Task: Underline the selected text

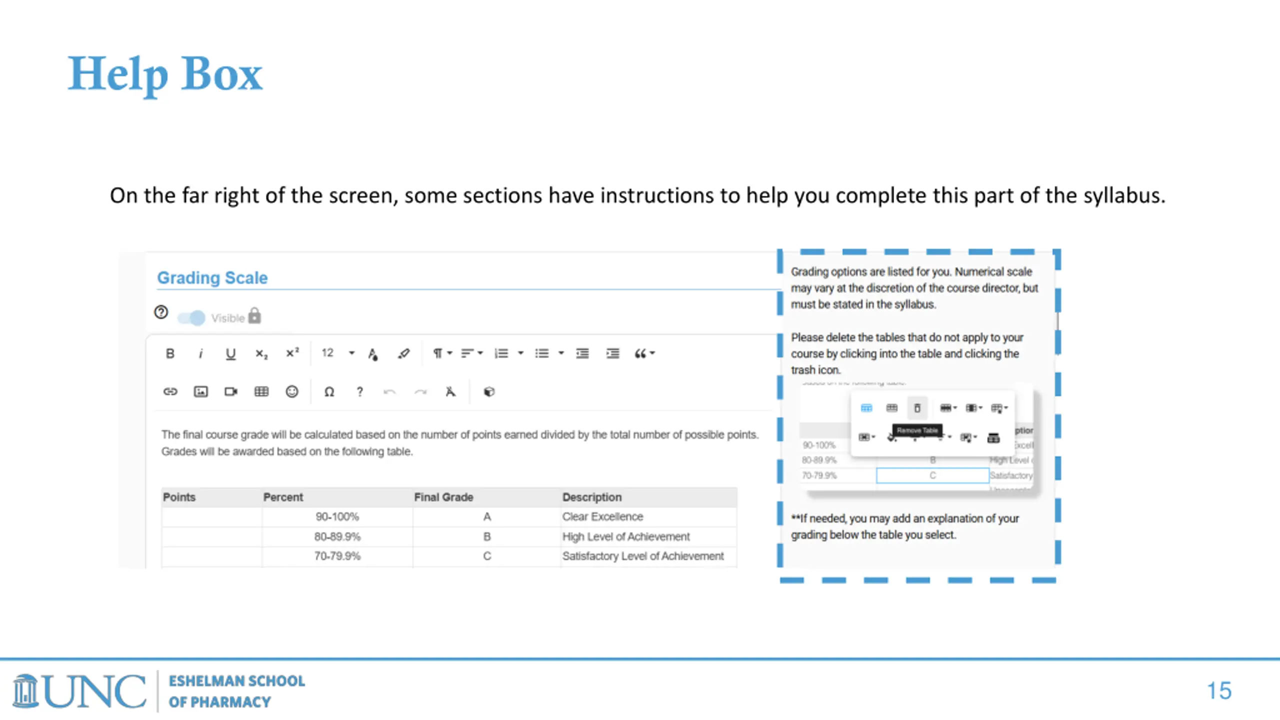Action: tap(230, 354)
